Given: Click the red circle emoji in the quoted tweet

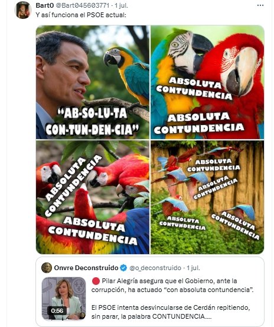Looking at the screenshot, I should click(x=96, y=281).
